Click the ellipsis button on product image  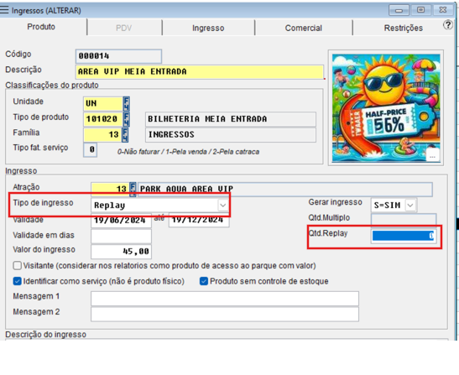432,155
